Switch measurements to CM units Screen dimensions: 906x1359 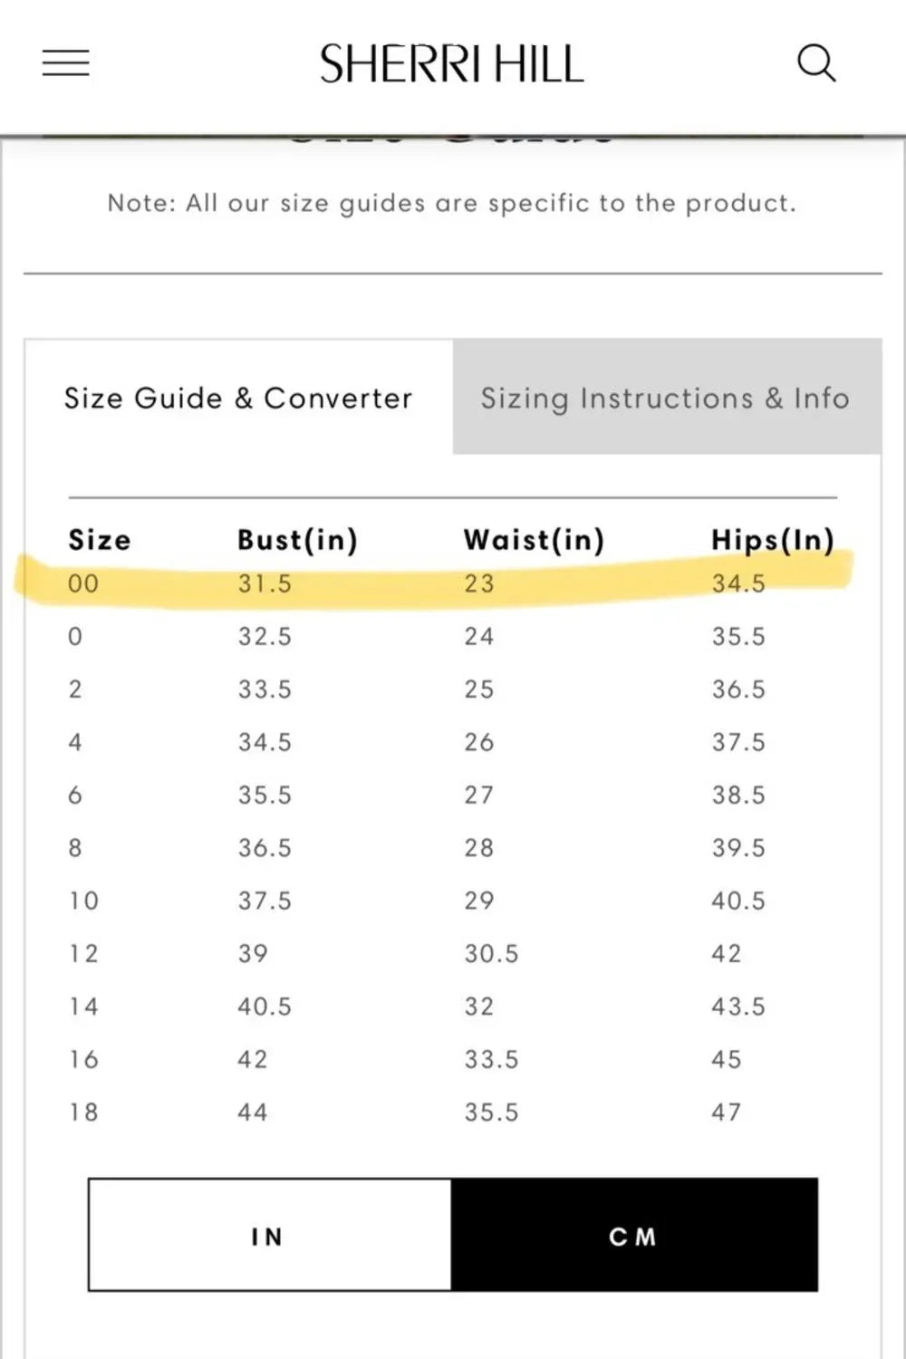tap(633, 1236)
